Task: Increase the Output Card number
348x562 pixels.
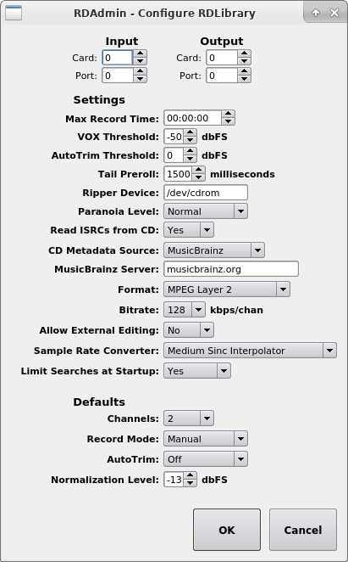Action: coord(244,54)
